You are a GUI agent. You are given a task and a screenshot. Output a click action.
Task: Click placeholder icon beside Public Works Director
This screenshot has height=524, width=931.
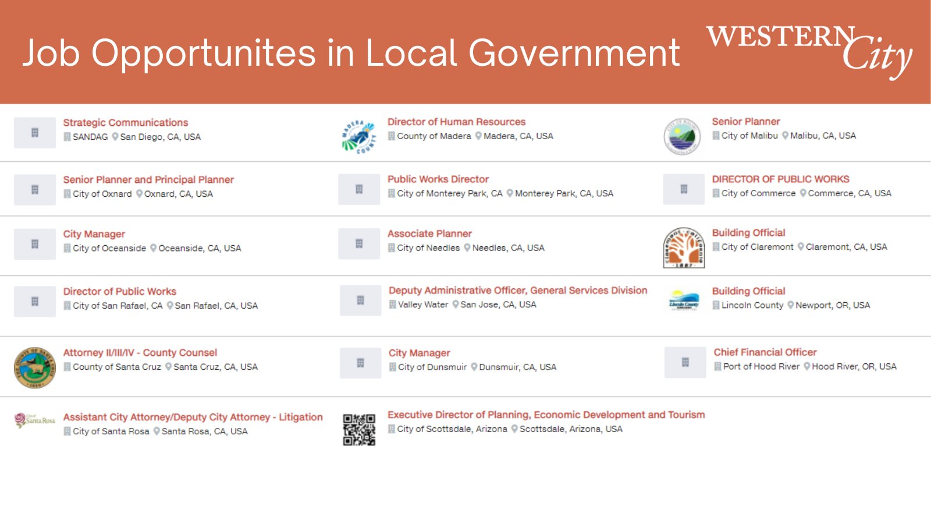(359, 189)
